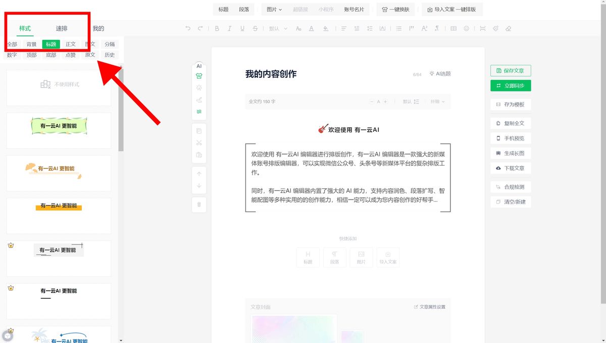This screenshot has height=343, width=606.
Task: Open AI选题 topic suggestions
Action: click(x=440, y=74)
